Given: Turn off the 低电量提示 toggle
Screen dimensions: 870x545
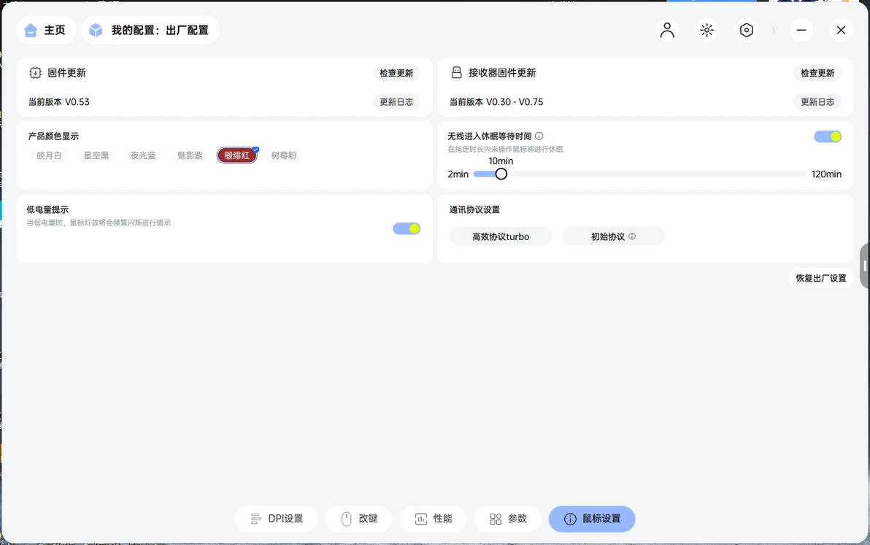Looking at the screenshot, I should (x=407, y=228).
